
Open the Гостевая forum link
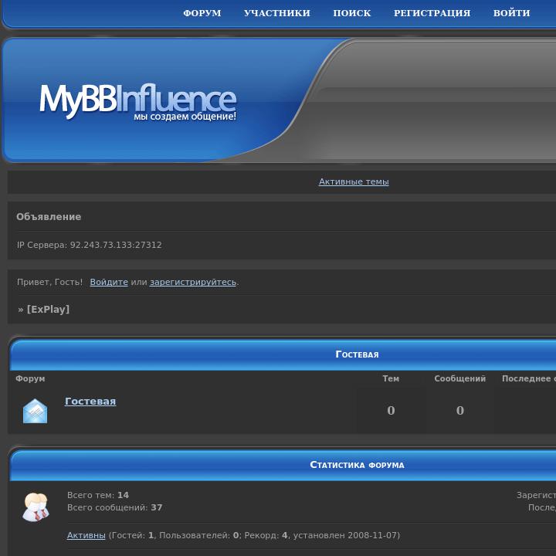pyautogui.click(x=90, y=401)
